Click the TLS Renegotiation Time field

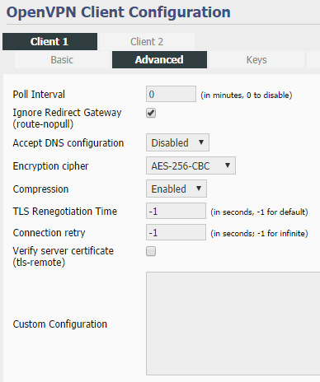click(176, 211)
